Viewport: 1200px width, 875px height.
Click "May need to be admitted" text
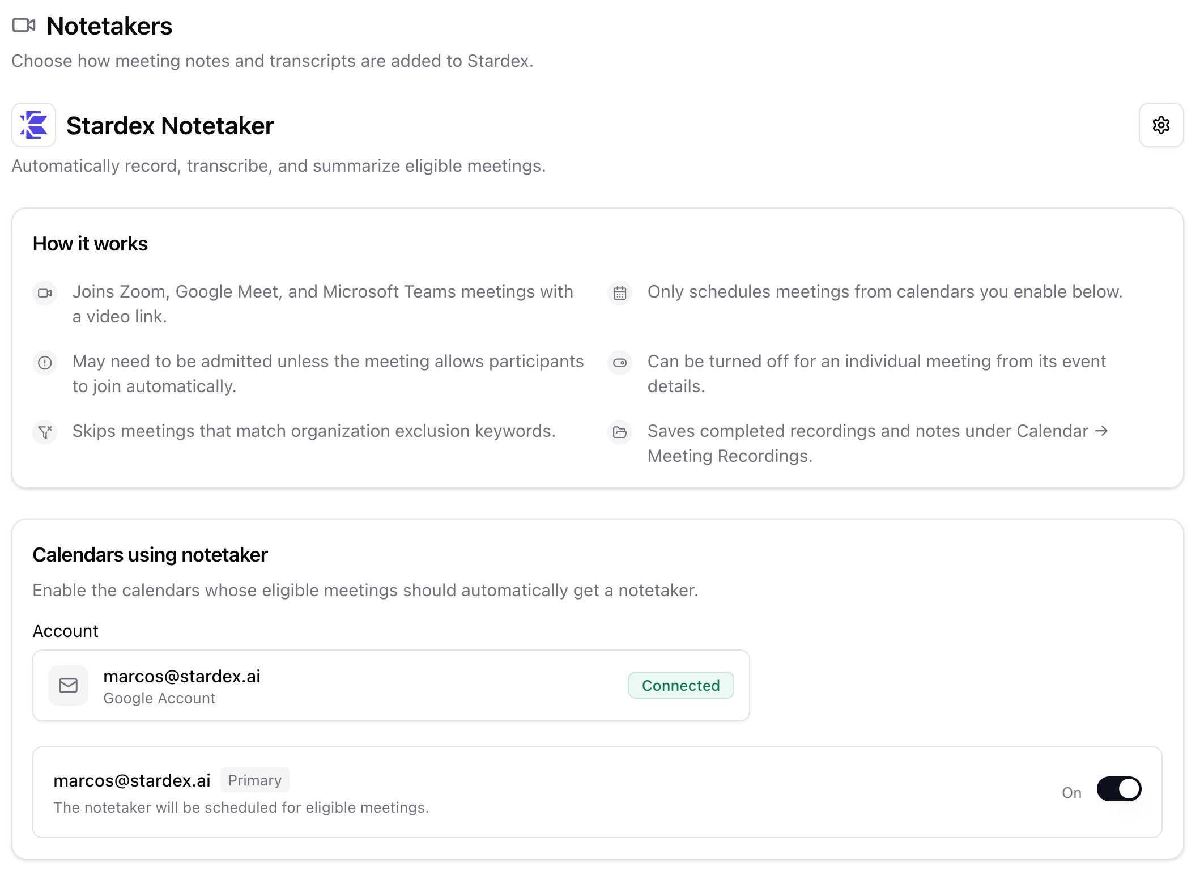point(328,373)
